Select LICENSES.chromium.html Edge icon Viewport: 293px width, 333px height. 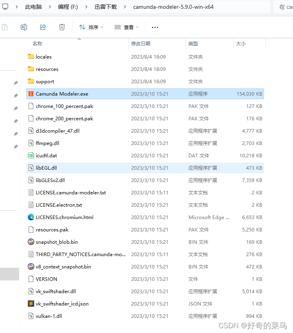coord(31,217)
